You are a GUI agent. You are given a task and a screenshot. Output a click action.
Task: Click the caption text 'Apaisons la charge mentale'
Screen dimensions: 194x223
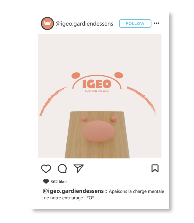click(136, 191)
